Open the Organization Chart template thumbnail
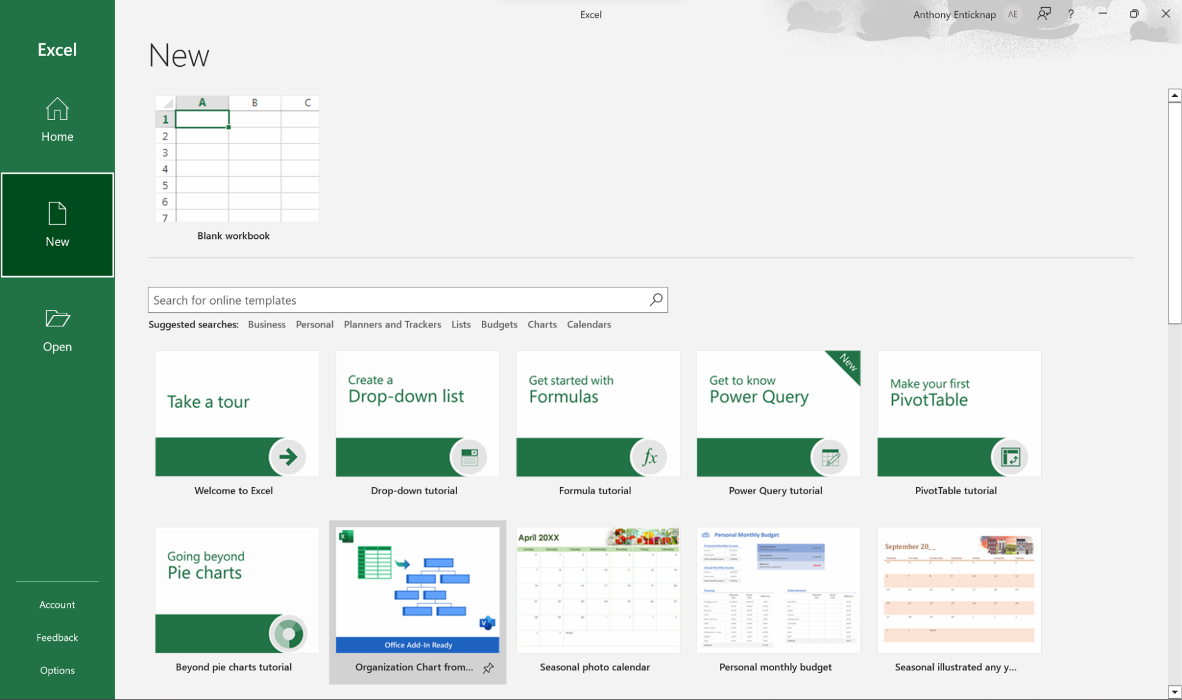1182x700 pixels. [x=417, y=590]
